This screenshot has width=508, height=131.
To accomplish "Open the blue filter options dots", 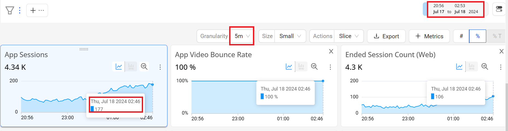I will point(20,10).
